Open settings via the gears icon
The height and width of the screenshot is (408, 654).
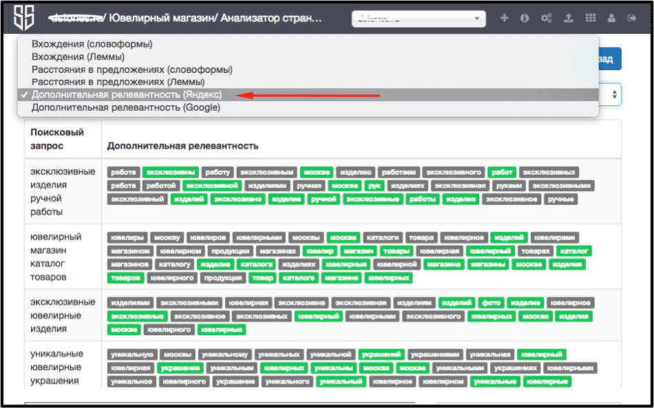point(546,19)
